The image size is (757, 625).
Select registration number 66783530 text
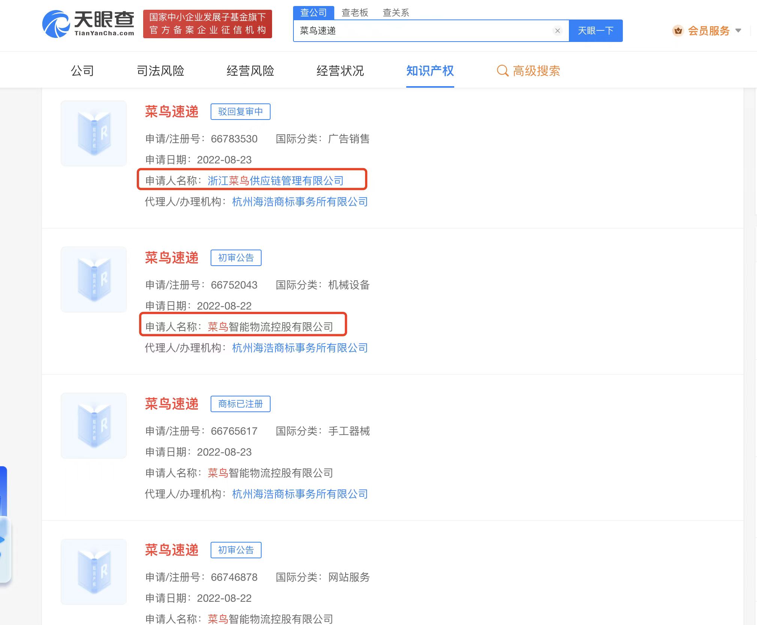tap(234, 139)
